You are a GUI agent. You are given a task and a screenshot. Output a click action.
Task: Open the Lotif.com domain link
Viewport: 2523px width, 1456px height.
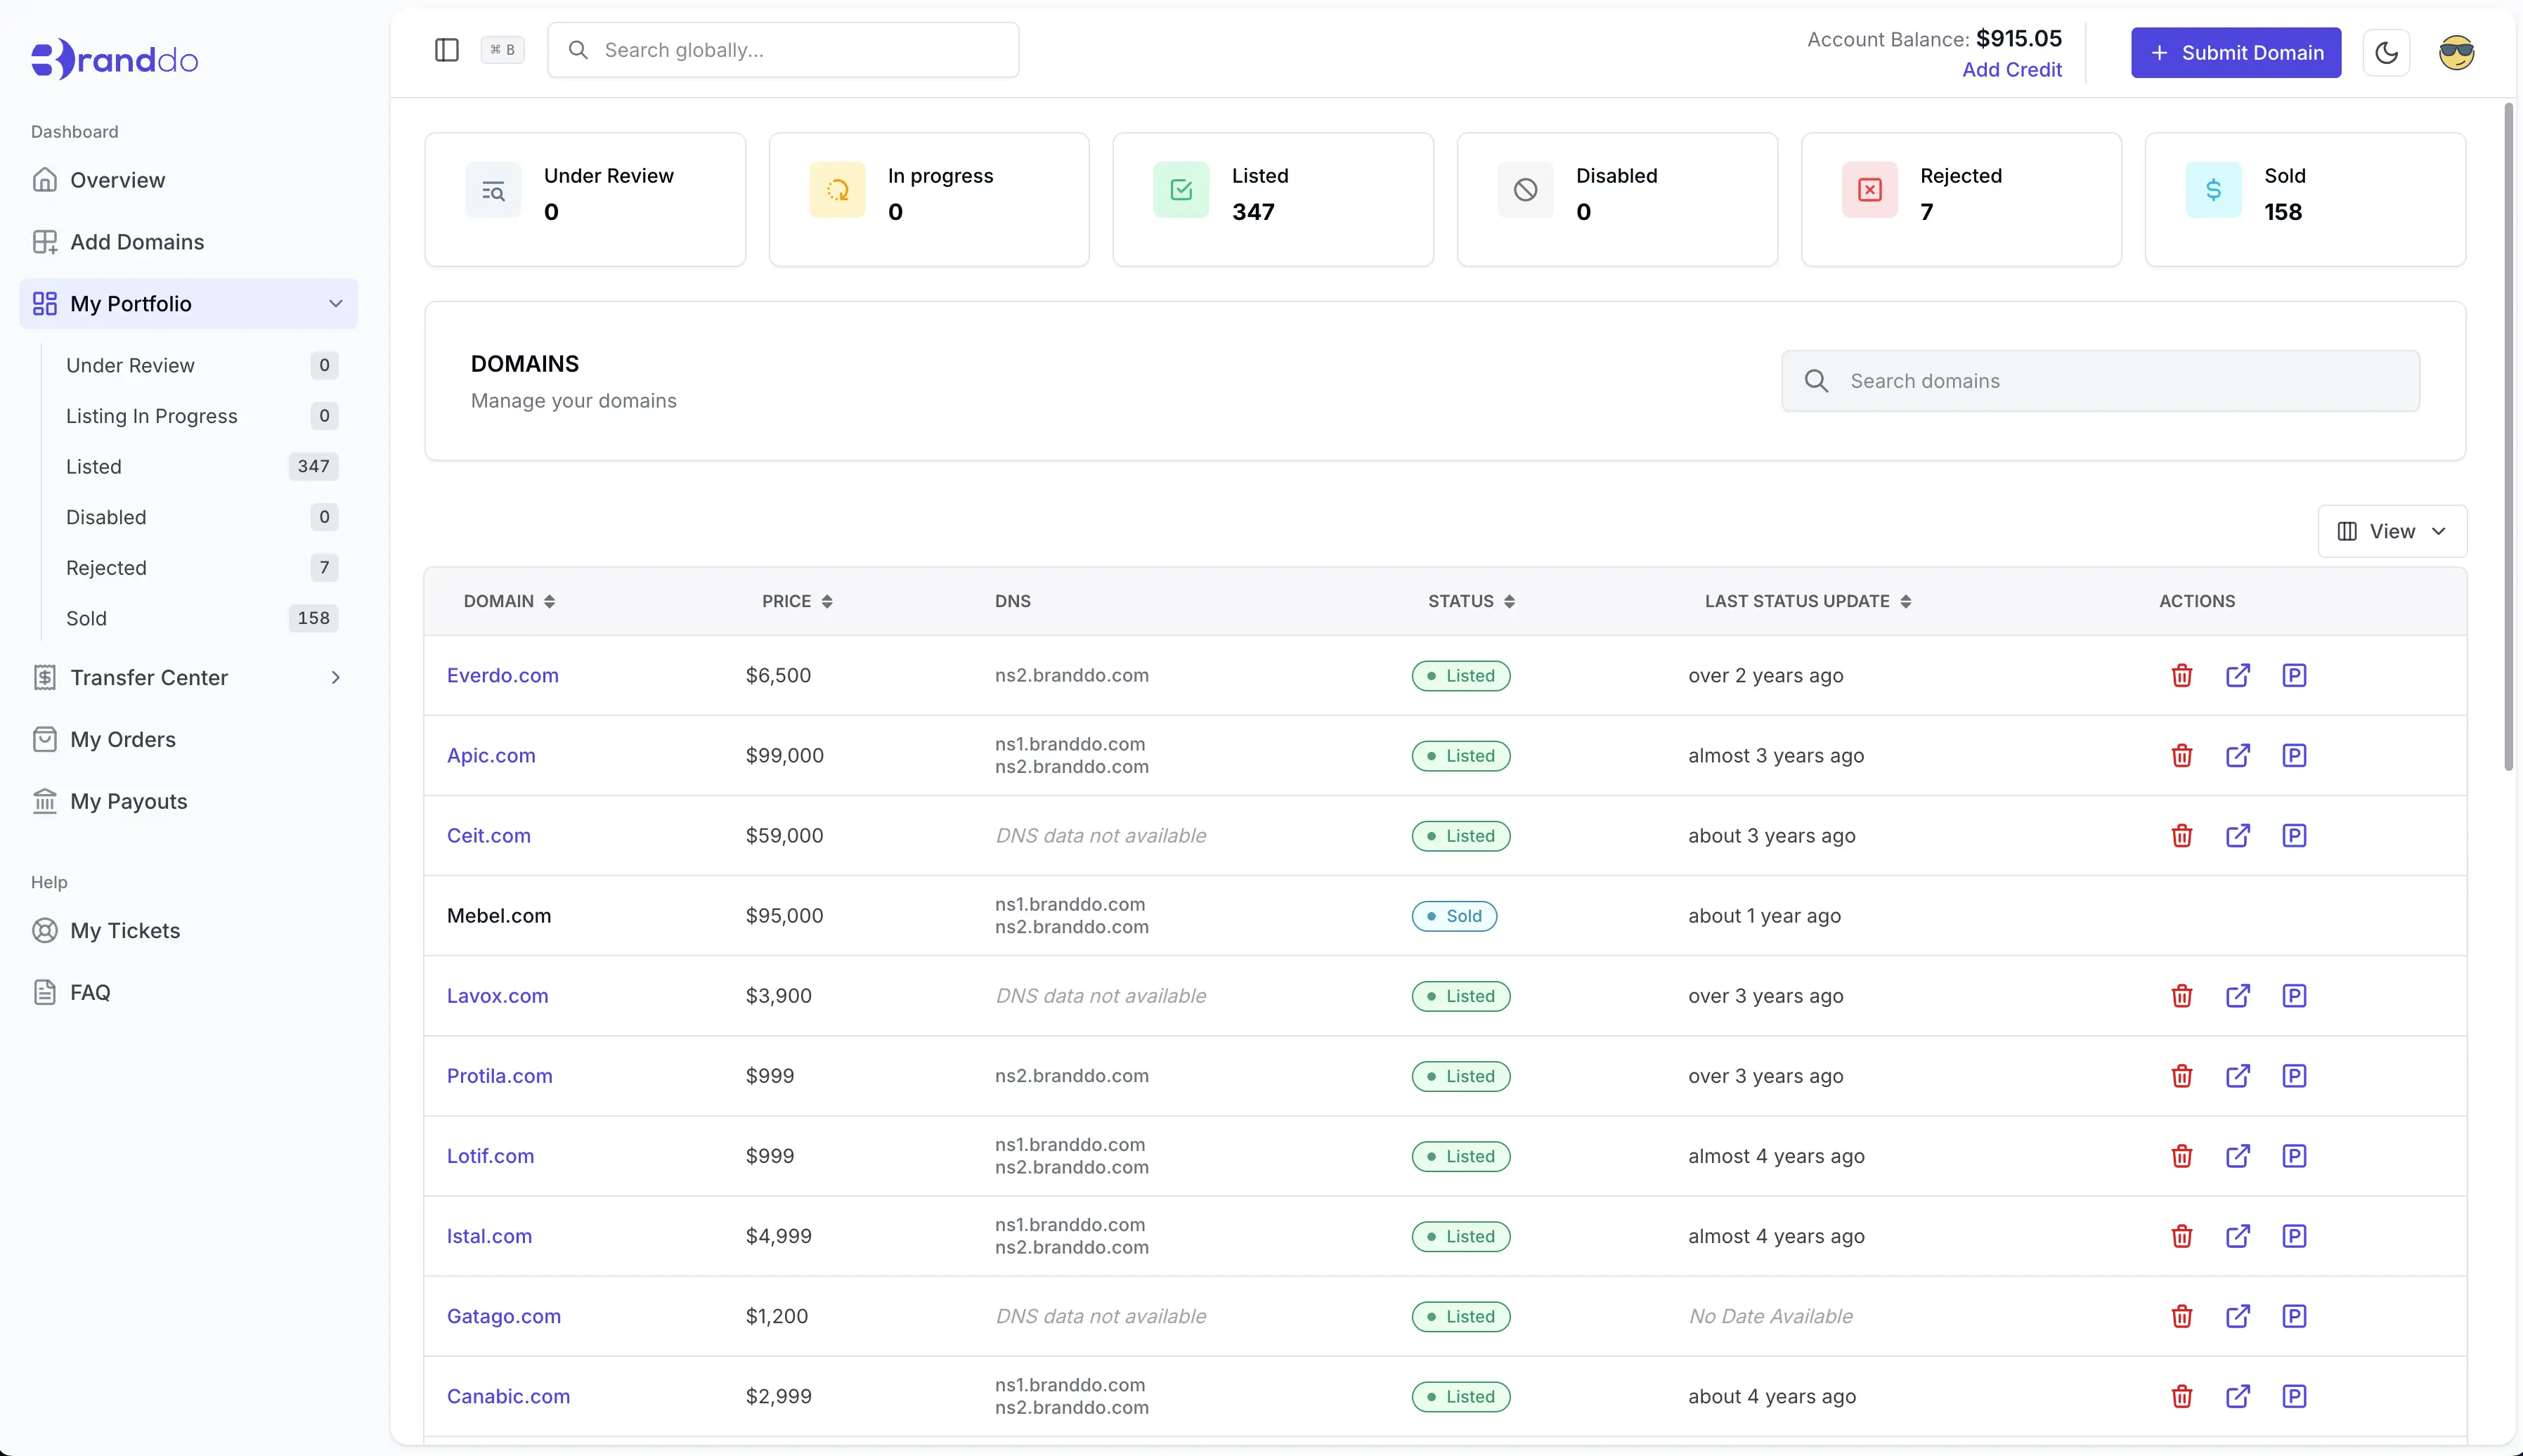pos(490,1156)
